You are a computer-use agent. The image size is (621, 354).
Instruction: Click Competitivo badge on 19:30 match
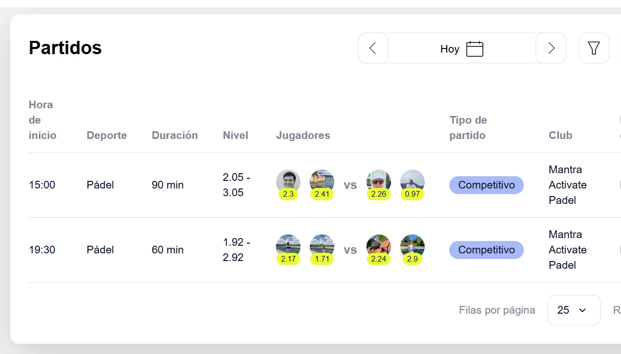click(486, 250)
